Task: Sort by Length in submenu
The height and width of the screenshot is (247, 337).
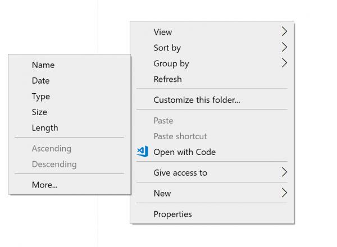Action: (x=45, y=127)
